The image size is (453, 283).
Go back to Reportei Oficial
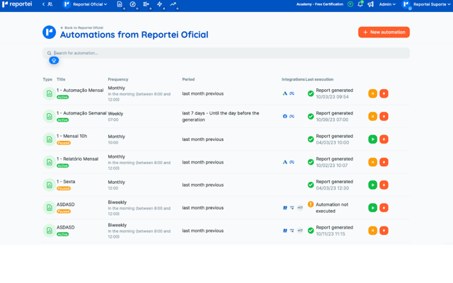(82, 28)
